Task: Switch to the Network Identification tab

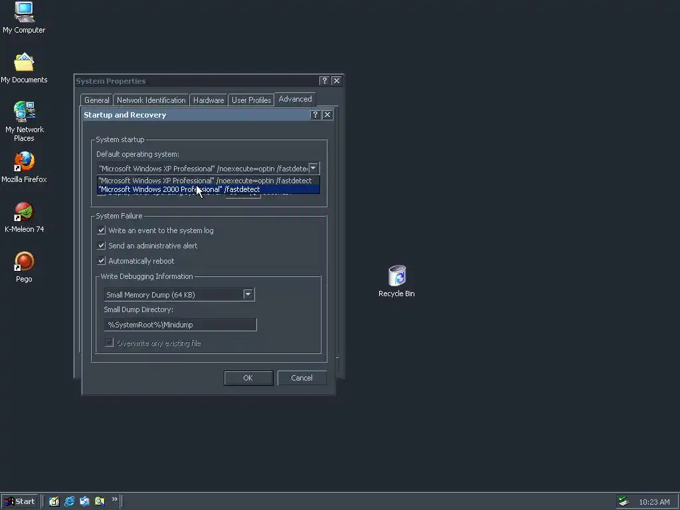Action: pos(151,100)
